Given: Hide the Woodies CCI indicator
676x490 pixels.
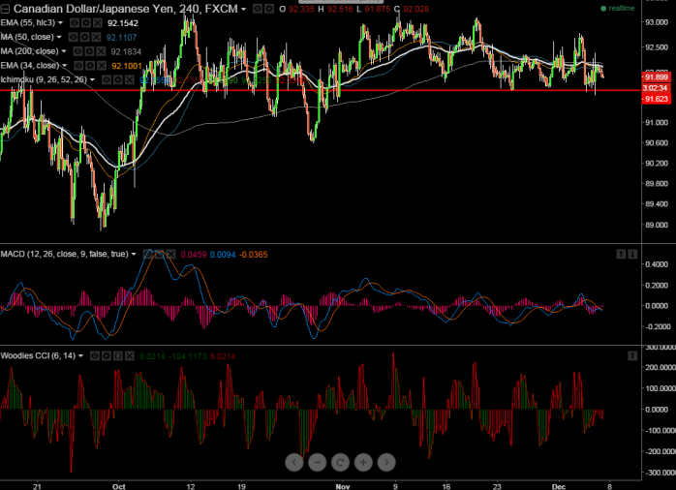Looking at the screenshot, I should (x=94, y=356).
